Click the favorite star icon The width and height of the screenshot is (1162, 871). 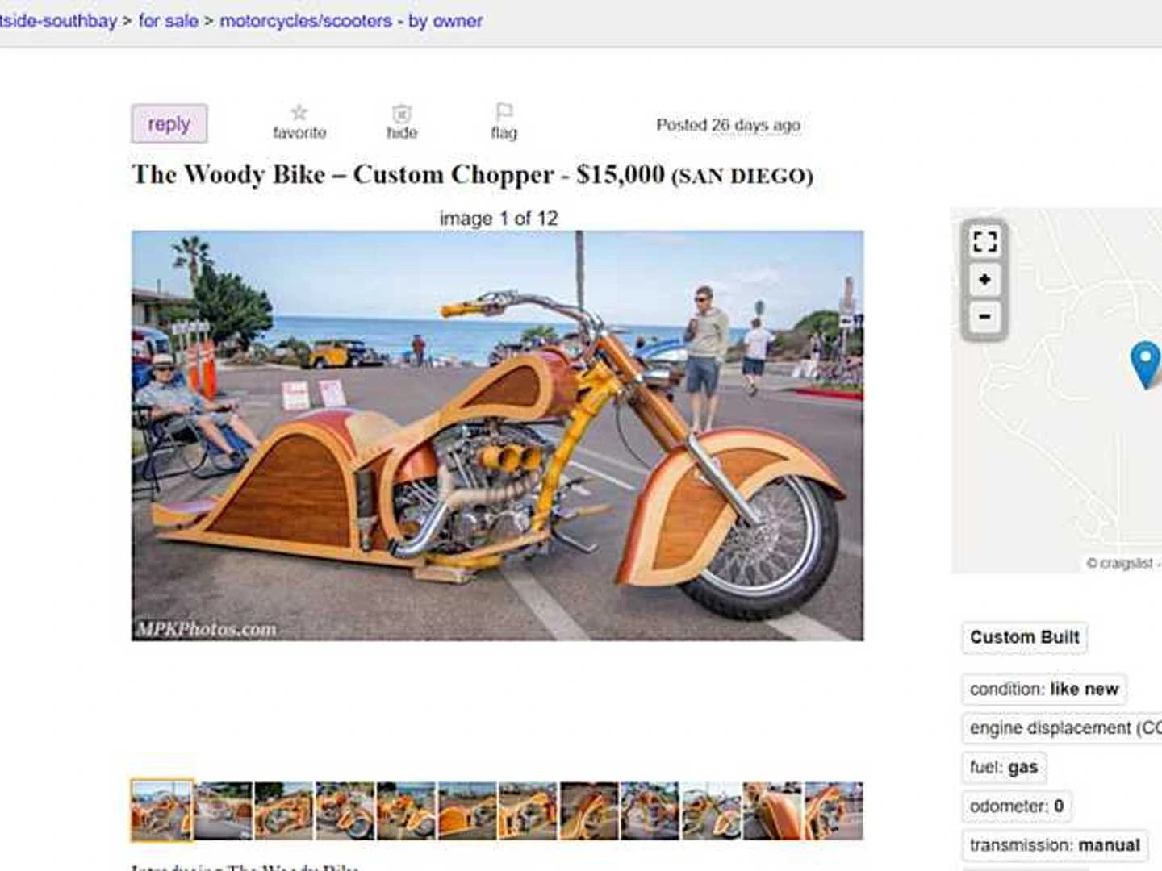(x=299, y=113)
